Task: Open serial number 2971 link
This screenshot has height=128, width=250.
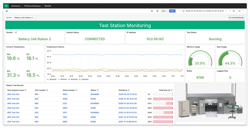Action: [65, 113]
